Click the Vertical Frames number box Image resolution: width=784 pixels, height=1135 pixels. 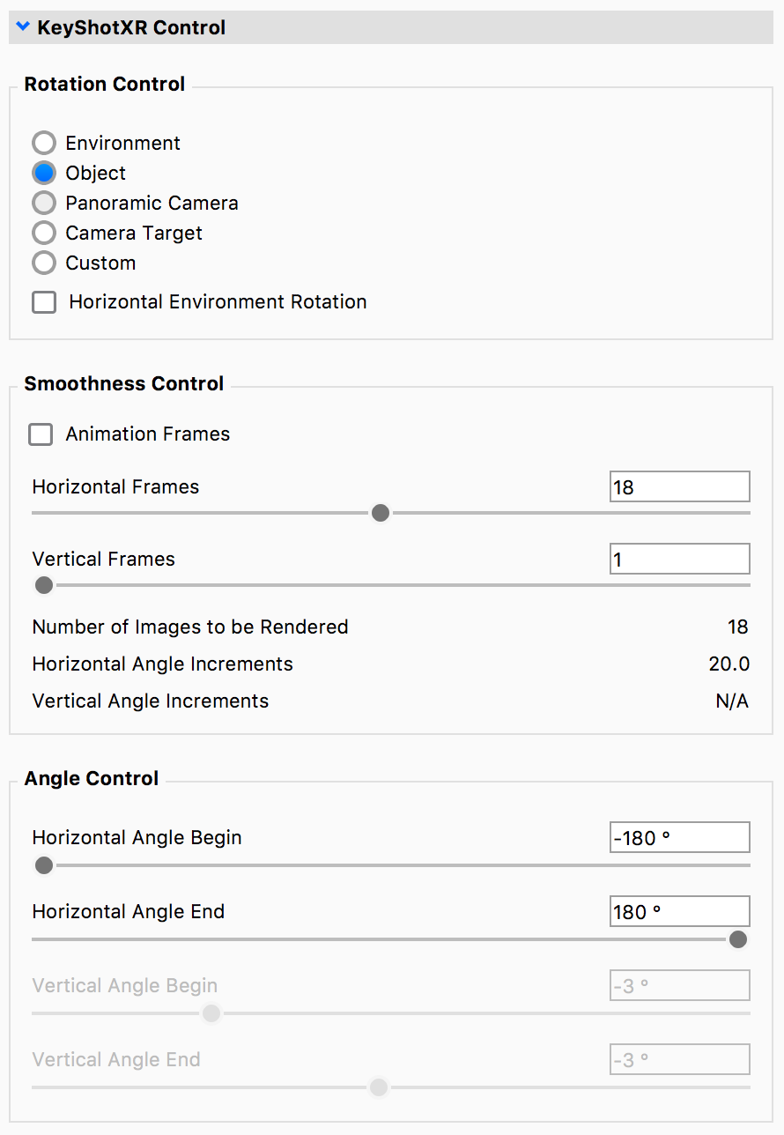(x=679, y=559)
